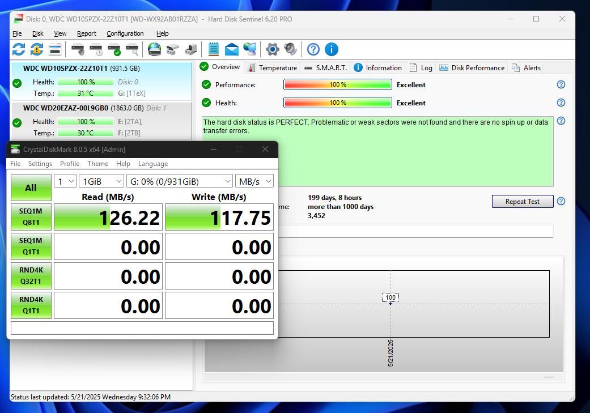The image size is (590, 413).
Task: Open the Configuration menu
Action: point(125,33)
